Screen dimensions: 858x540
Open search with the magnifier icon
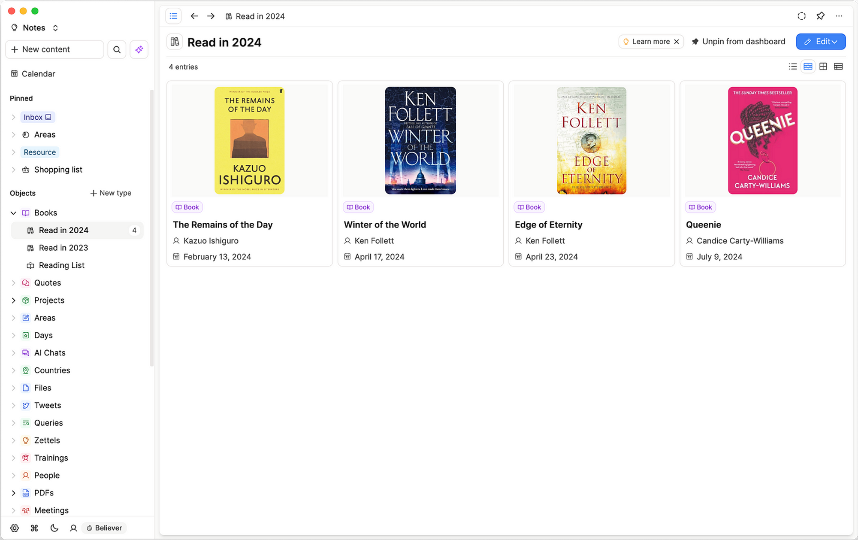117,50
